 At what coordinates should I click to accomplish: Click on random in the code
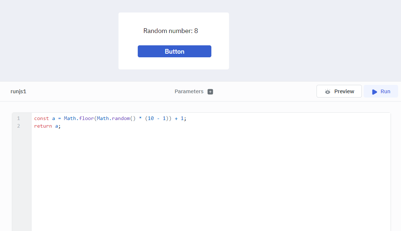click(121, 118)
